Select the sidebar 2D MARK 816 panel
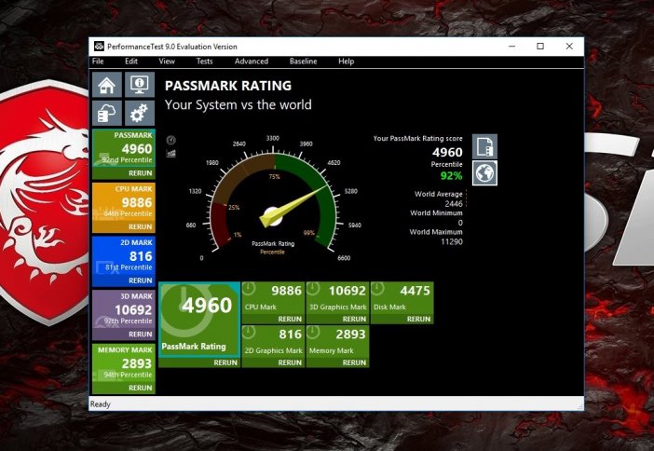 coord(124,255)
